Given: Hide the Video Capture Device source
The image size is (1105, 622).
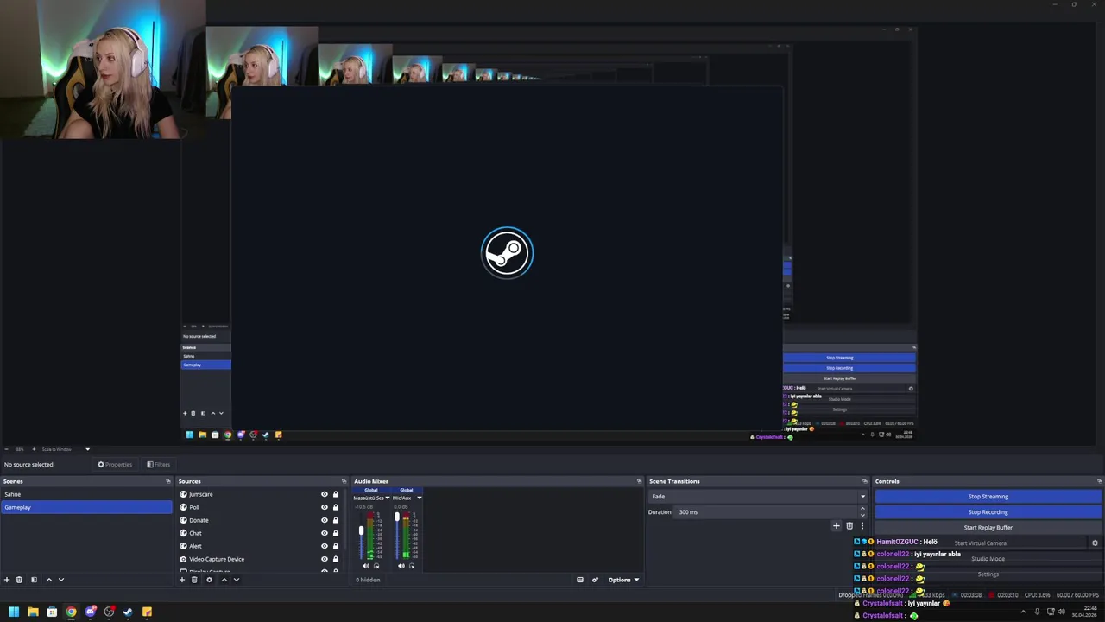Looking at the screenshot, I should [x=325, y=559].
